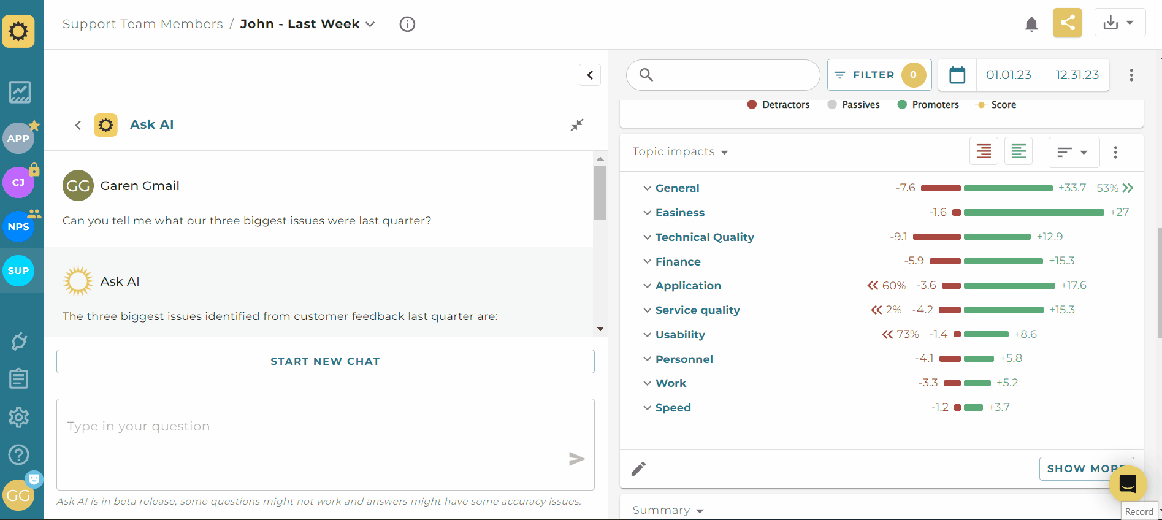
Task: Open the clipboard reports icon
Action: click(x=19, y=379)
